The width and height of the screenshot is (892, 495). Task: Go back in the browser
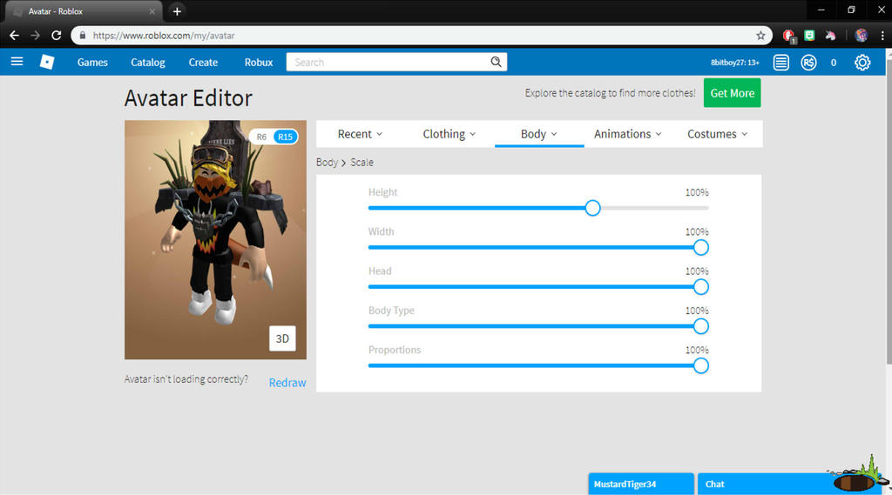pyautogui.click(x=14, y=36)
